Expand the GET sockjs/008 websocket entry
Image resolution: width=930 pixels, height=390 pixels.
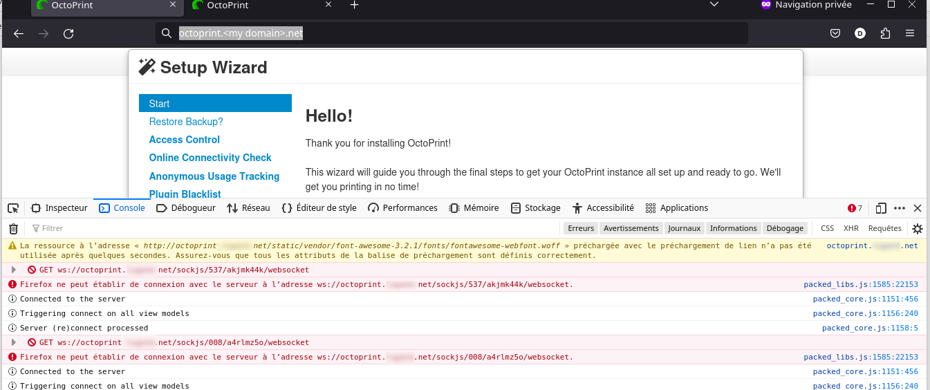click(x=13, y=342)
